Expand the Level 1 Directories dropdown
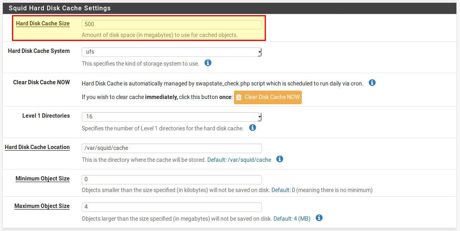The height and width of the screenshot is (231, 460). [x=171, y=117]
